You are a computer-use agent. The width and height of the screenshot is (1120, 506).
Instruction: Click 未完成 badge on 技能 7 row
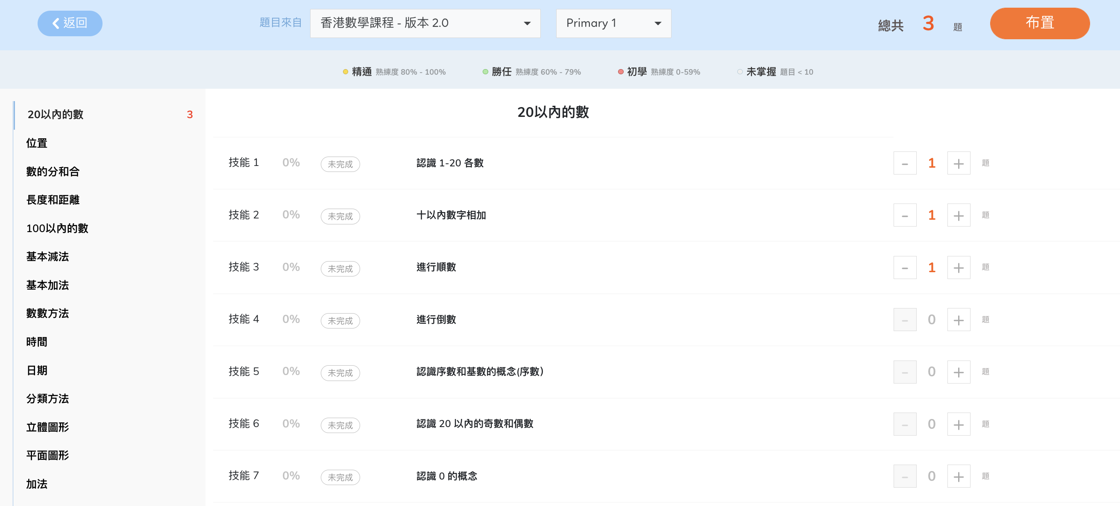point(340,477)
